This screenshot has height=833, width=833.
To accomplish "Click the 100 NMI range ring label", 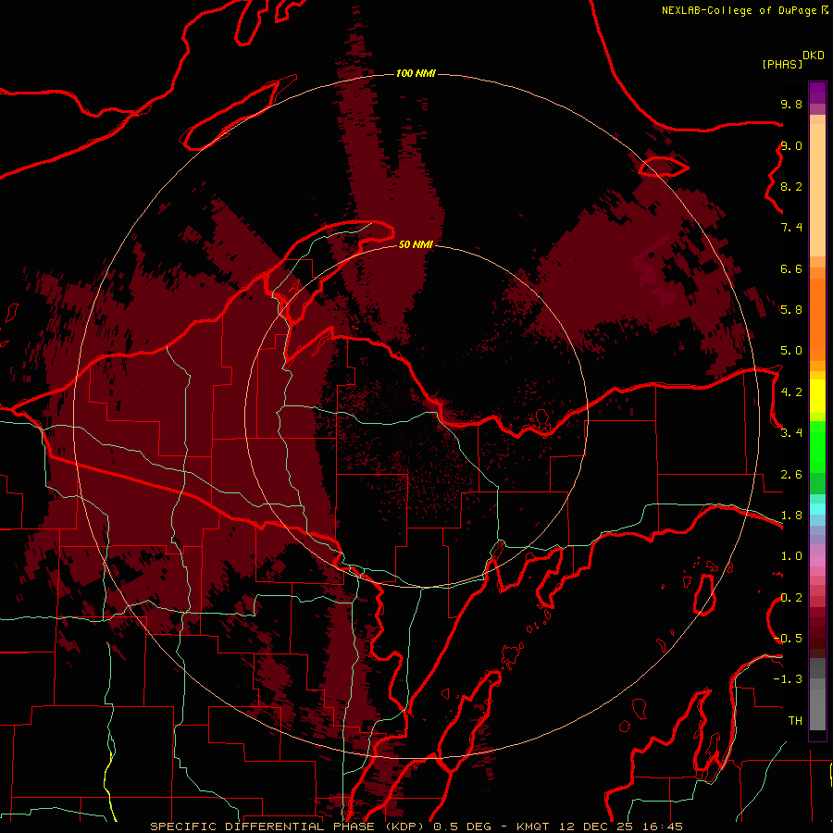I will (x=416, y=73).
